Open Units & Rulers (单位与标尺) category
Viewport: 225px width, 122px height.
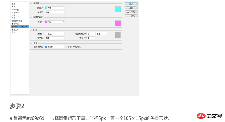tap(16, 24)
